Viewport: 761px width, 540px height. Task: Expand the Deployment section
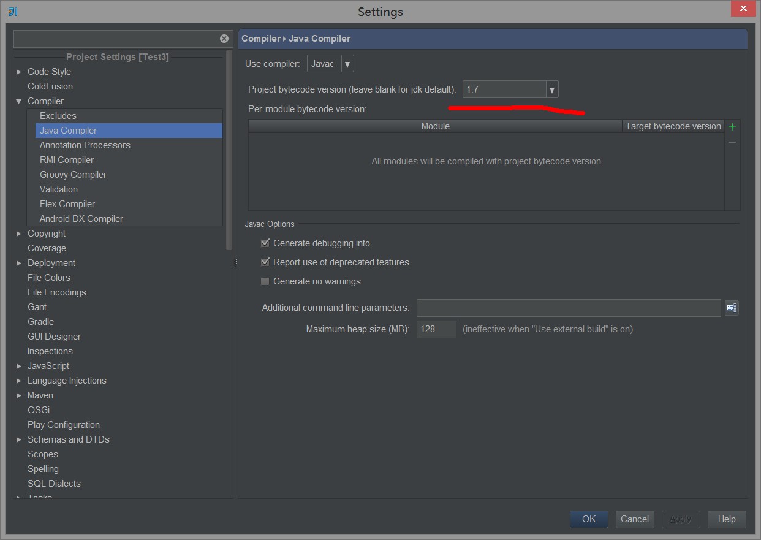click(x=18, y=262)
